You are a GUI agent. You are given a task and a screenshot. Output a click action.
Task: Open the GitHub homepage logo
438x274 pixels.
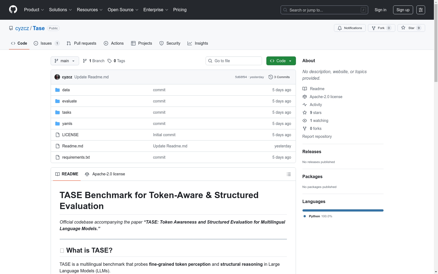click(x=13, y=10)
